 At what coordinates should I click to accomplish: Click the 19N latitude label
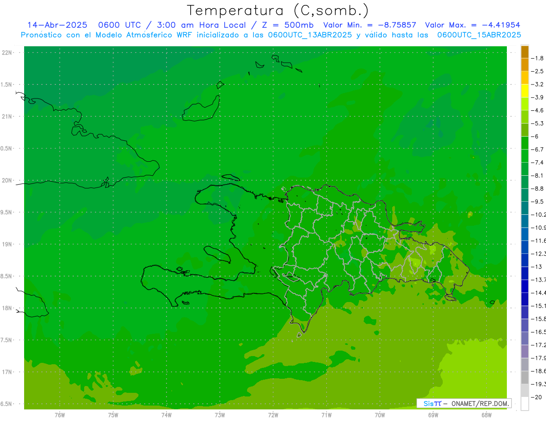click(7, 244)
